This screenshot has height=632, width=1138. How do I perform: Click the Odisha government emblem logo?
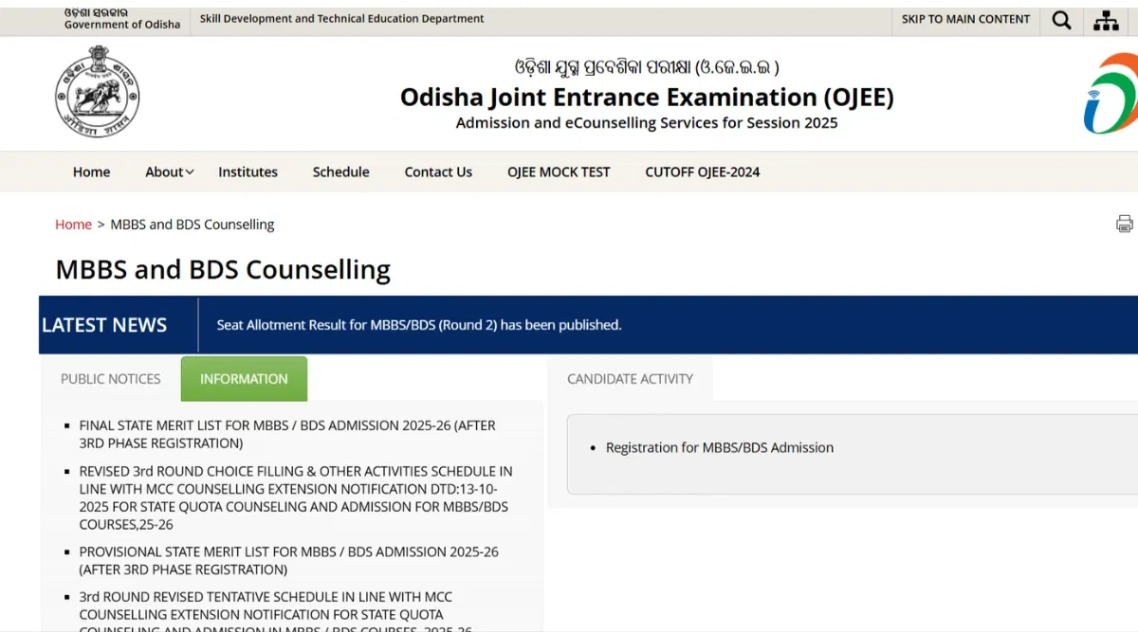coord(97,93)
